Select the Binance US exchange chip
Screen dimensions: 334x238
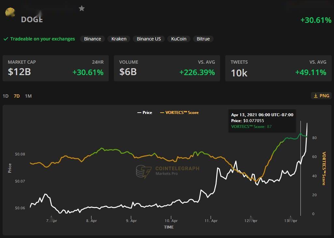[x=149, y=39]
